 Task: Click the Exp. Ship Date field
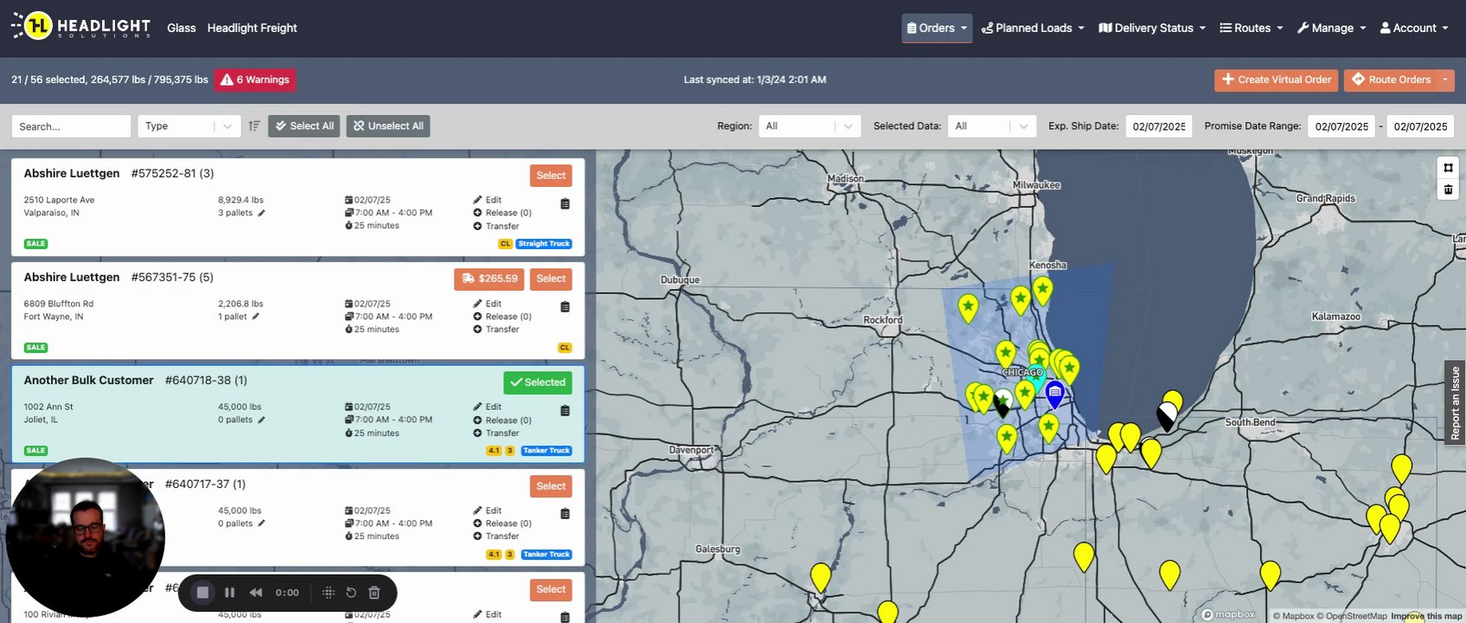tap(1159, 126)
